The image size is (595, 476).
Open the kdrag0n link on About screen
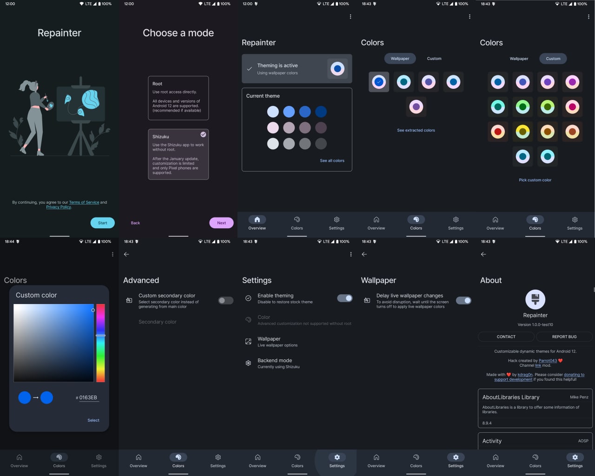click(x=525, y=375)
